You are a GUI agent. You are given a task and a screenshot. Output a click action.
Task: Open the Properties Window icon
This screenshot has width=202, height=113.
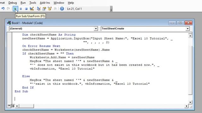click(44, 9)
